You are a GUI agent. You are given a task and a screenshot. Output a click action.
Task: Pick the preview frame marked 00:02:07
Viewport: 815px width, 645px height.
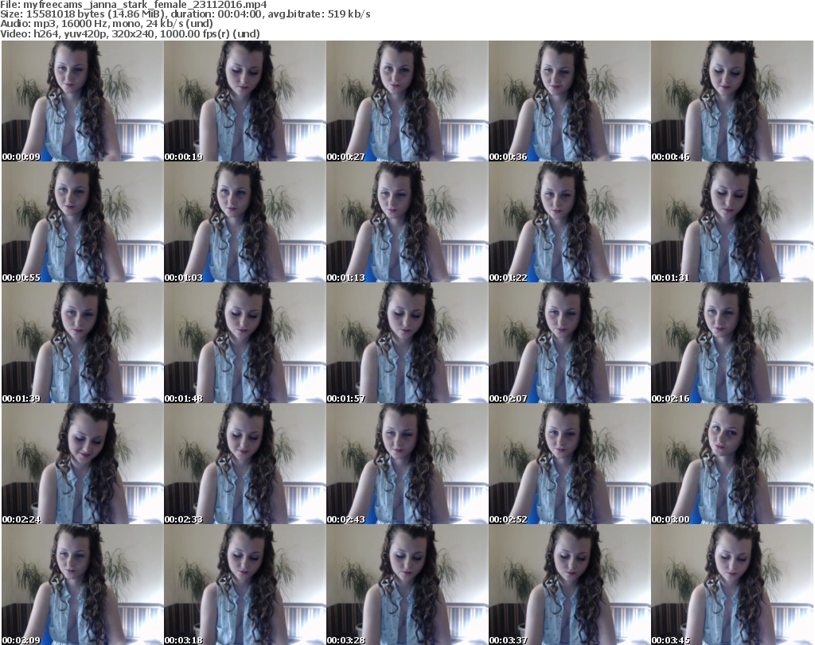point(569,344)
